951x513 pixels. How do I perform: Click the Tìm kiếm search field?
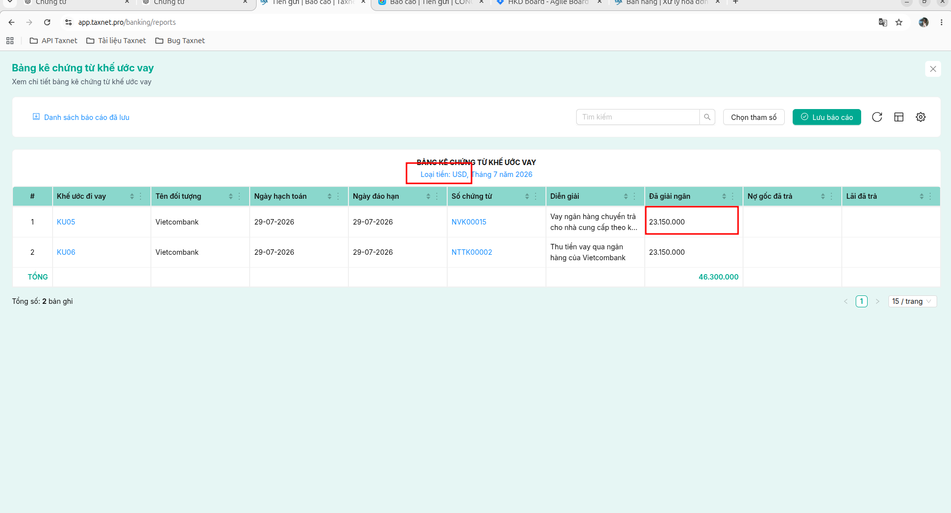(638, 117)
